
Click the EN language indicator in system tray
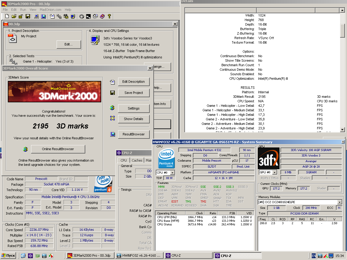pyautogui.click(x=314, y=256)
